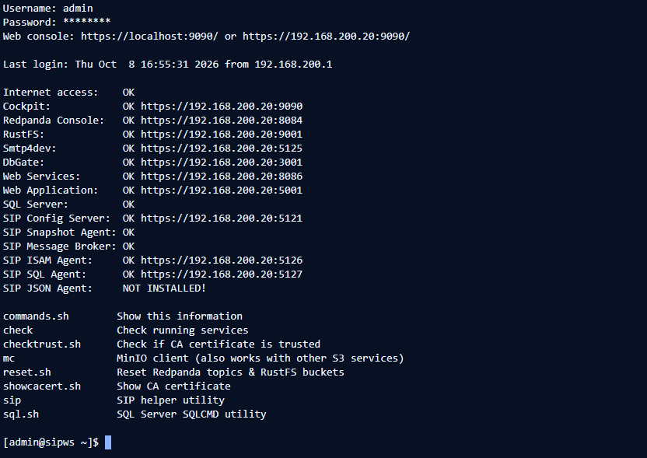The image size is (647, 458).
Task: Click the 'Internet access:' label
Action: 51,93
